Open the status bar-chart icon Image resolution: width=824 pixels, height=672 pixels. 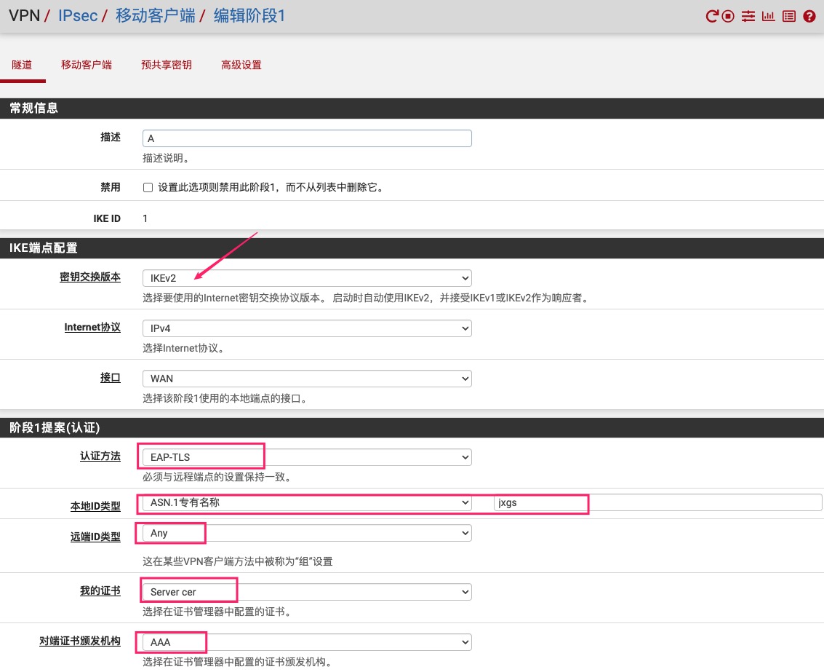[768, 17]
